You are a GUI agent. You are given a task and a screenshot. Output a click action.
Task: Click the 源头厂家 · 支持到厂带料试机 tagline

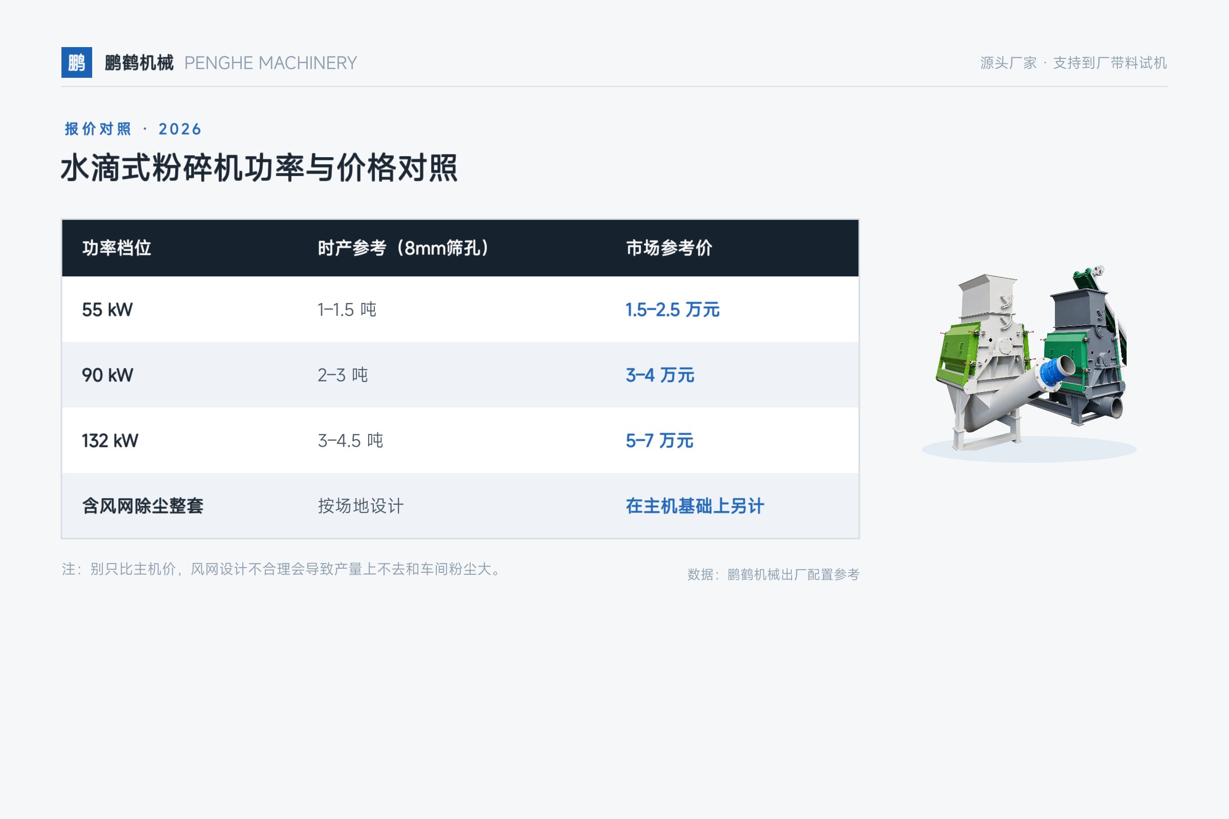[x=1073, y=63]
